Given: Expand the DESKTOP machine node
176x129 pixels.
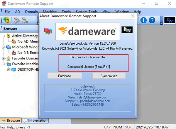Looking at the screenshot, I should click(x=9, y=69).
